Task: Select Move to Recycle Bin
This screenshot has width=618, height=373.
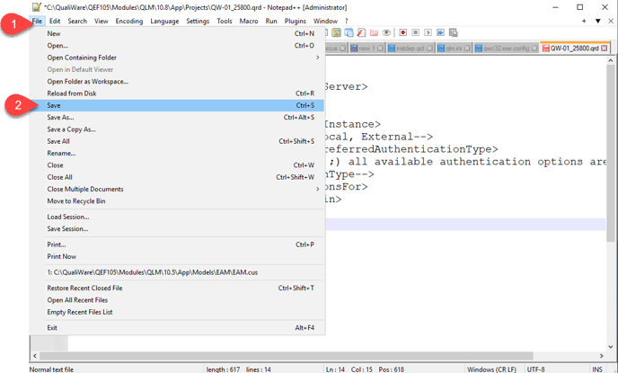Action: (177, 201)
